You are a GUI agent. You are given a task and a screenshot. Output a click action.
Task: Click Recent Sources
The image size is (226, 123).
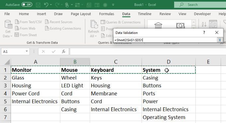[59, 22]
